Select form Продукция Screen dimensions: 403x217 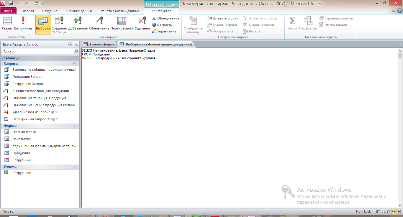point(40,153)
